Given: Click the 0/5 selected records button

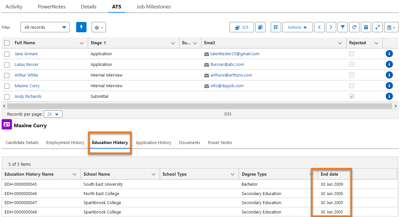Looking at the screenshot, I should click(x=242, y=27).
